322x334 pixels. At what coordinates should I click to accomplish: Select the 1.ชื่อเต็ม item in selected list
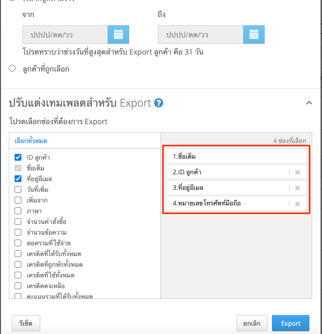pyautogui.click(x=236, y=156)
